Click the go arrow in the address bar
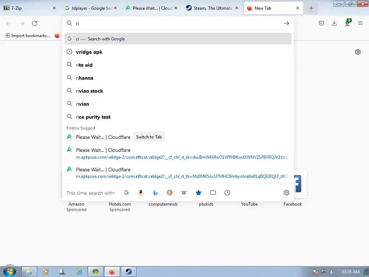The image size is (369, 277). (x=286, y=23)
